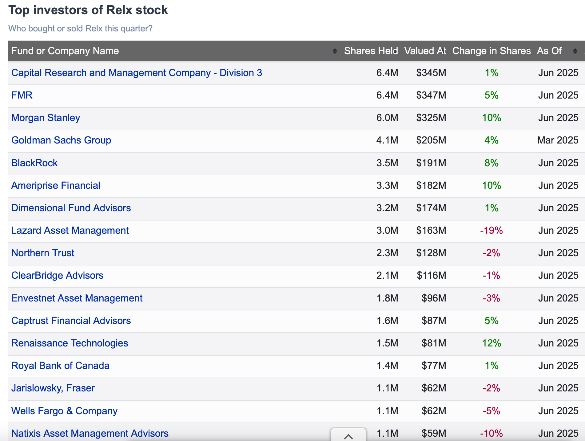The image size is (585, 441).
Task: Select -19% change for Lazard
Action: point(491,230)
